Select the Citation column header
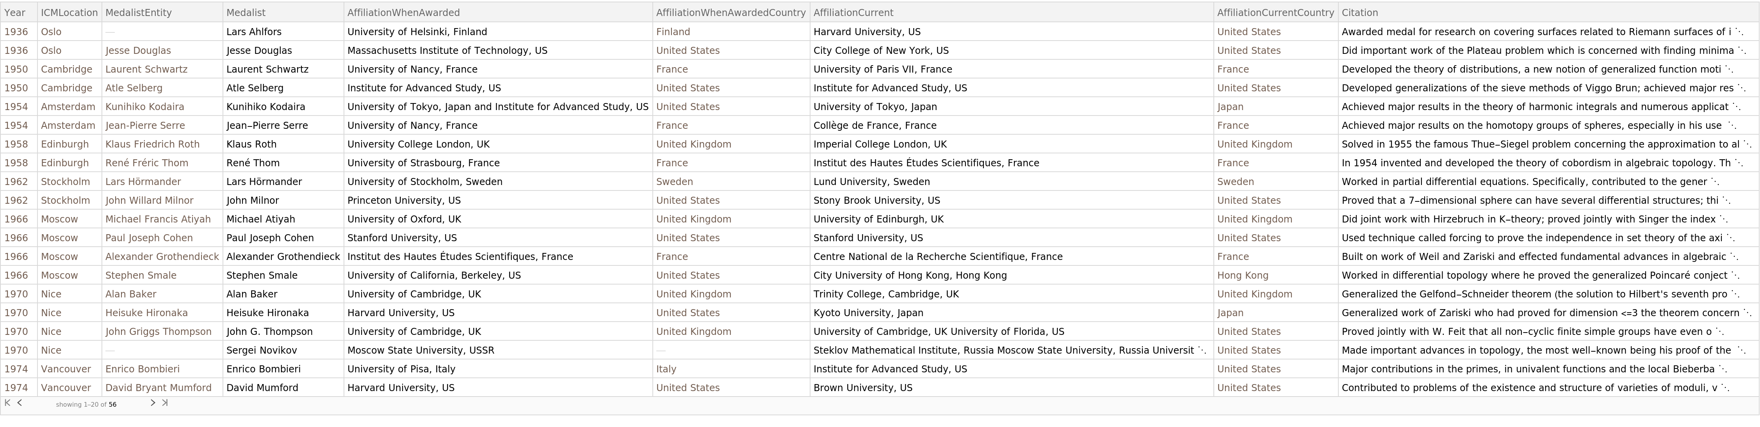Image resolution: width=1760 pixels, height=427 pixels. coord(1359,12)
